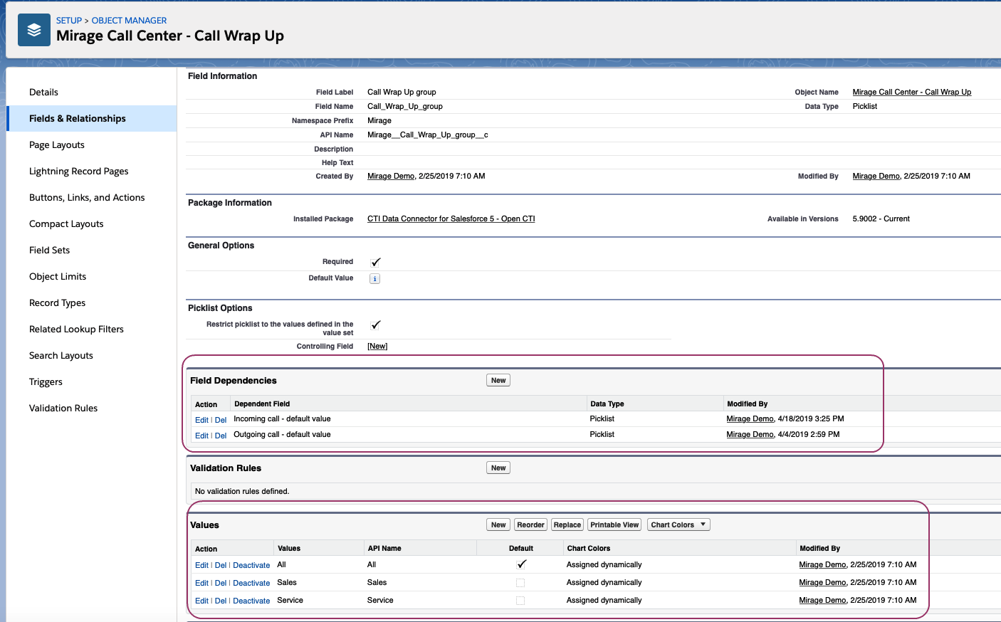Screen dimensions: 1001x622
Task: Click New button in Field Dependencies
Action: pyautogui.click(x=498, y=381)
